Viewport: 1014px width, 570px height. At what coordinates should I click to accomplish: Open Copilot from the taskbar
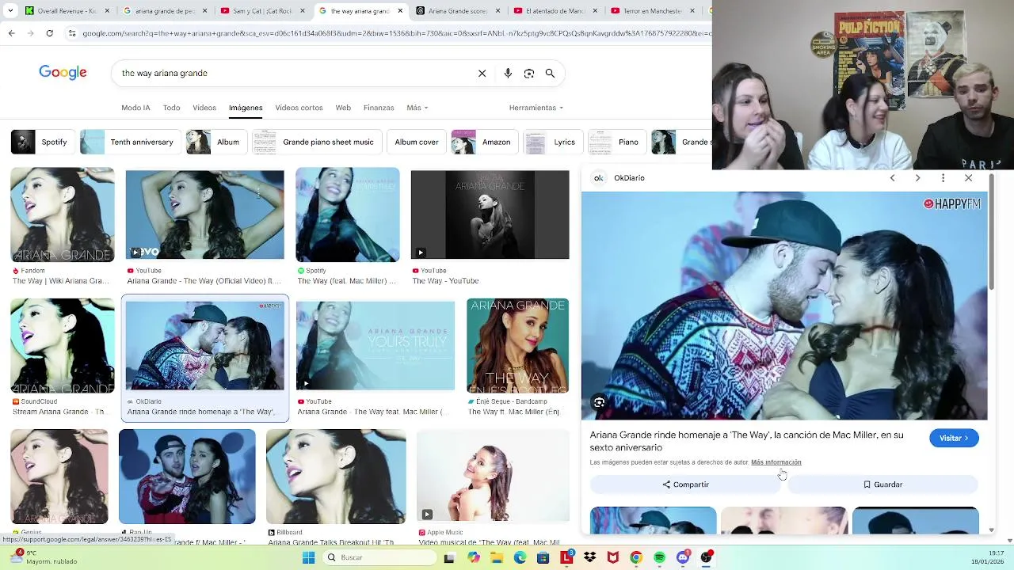[473, 557]
